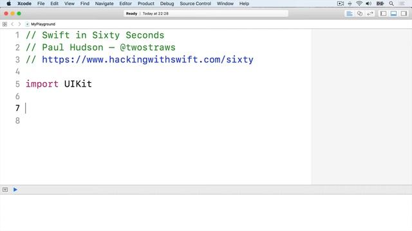The width and height of the screenshot is (412, 231).
Task: Open the Source Control menu
Action: tap(195, 4)
